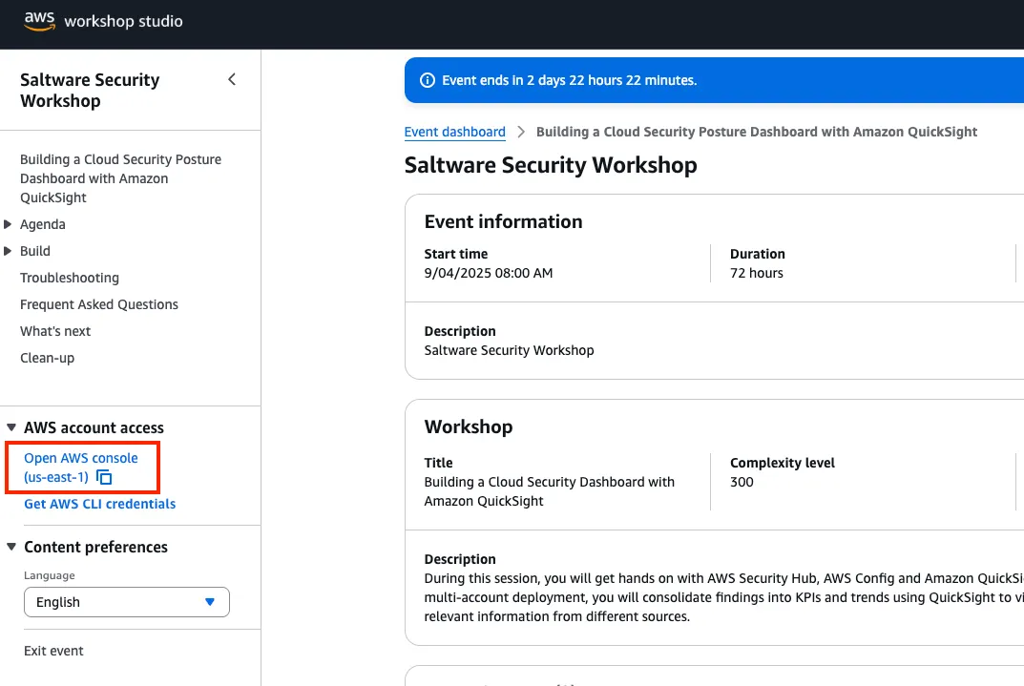
Task: Open Building a Cloud Security Posture Dashboard item
Action: pyautogui.click(x=120, y=178)
